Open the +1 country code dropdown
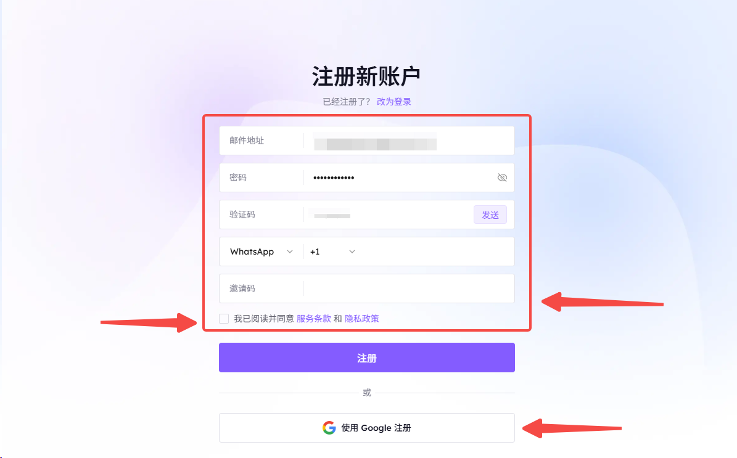737x458 pixels. [x=332, y=251]
